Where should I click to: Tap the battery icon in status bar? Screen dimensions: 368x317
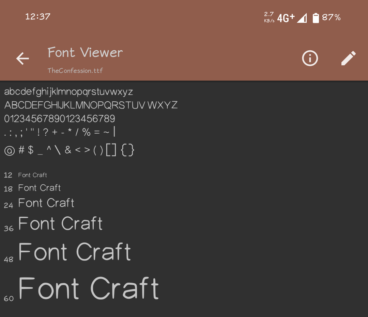[316, 18]
